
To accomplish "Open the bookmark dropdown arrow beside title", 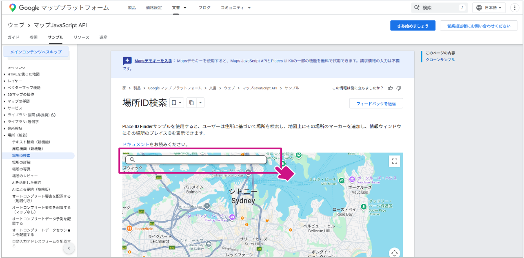I will pos(180,103).
